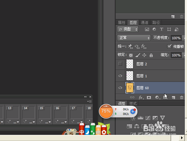Click the Sogou gear settings book icon
Viewport: 187px width, 141px height.
coord(104,130)
